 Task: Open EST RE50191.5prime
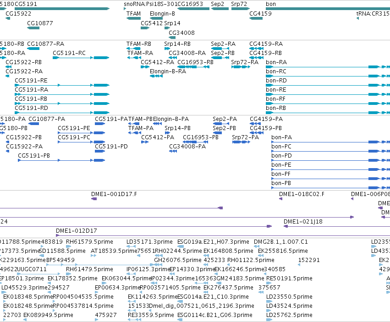289,278
